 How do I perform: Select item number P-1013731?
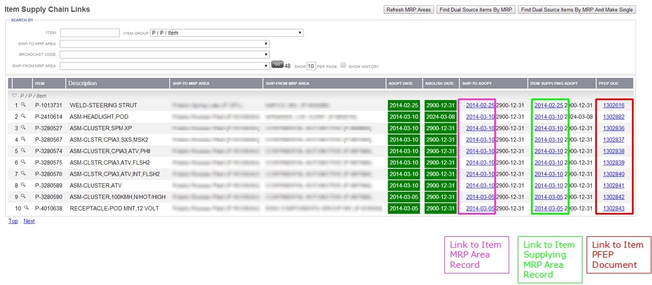tap(49, 105)
